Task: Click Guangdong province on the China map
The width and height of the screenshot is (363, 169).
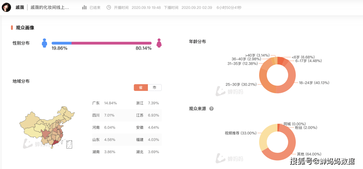Action: 54,143
